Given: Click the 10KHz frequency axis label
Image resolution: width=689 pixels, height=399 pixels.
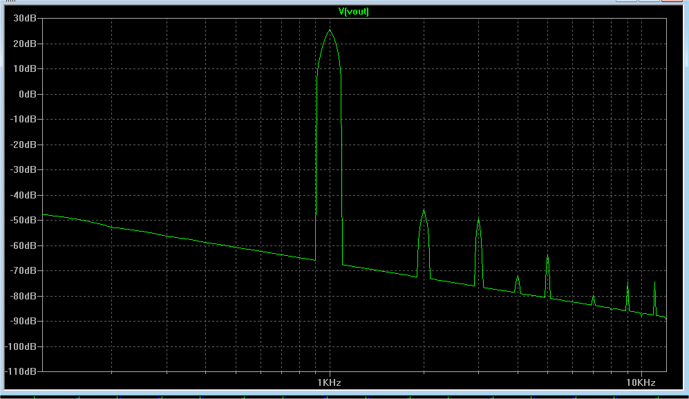Looking at the screenshot, I should (641, 382).
